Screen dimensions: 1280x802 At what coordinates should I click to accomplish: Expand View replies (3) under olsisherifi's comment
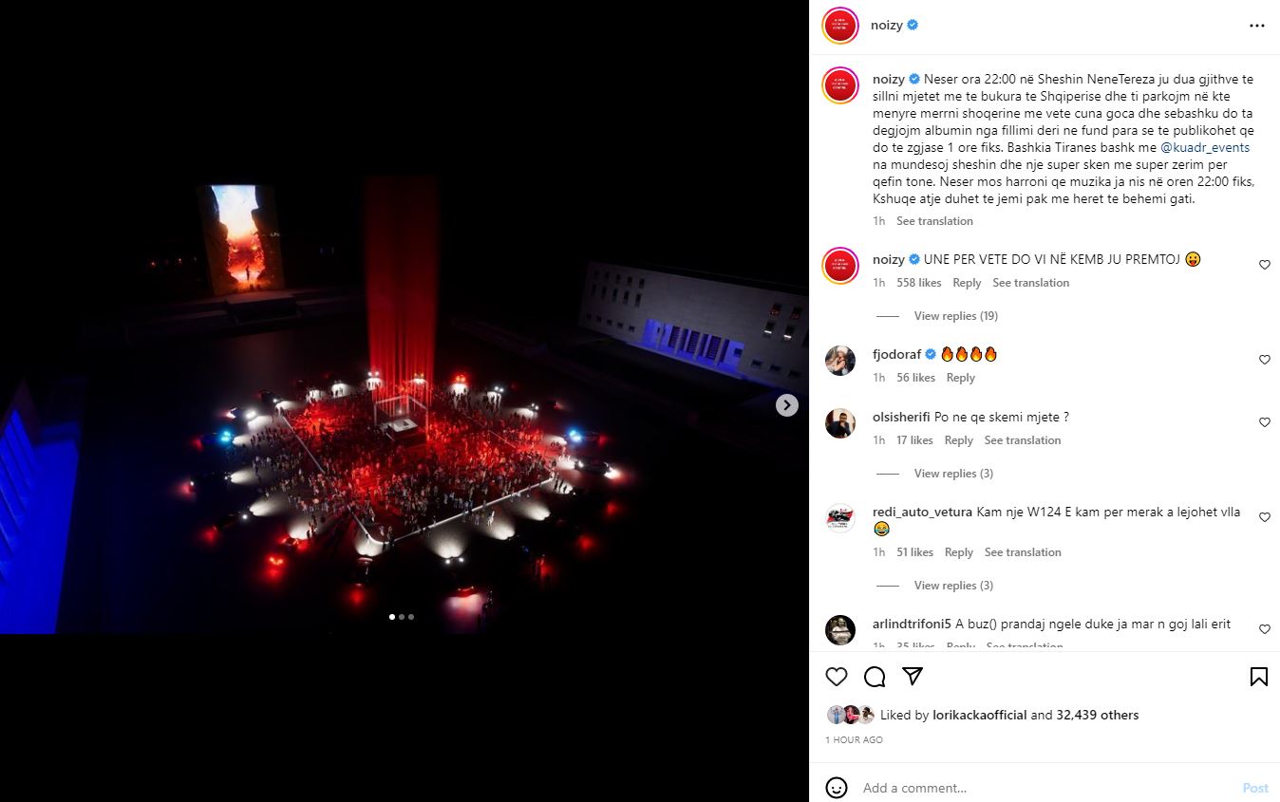click(953, 474)
